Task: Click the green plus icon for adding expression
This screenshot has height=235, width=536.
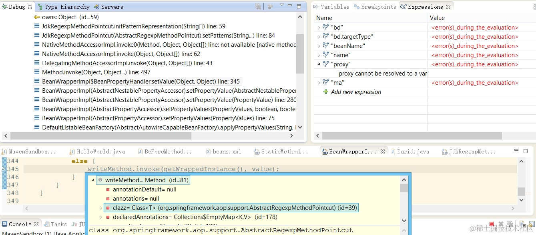Action: point(326,92)
